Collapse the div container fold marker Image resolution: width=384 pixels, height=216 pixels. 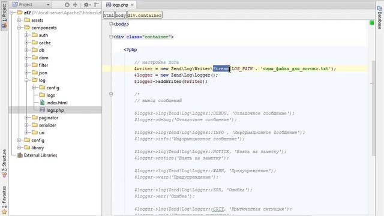111,37
